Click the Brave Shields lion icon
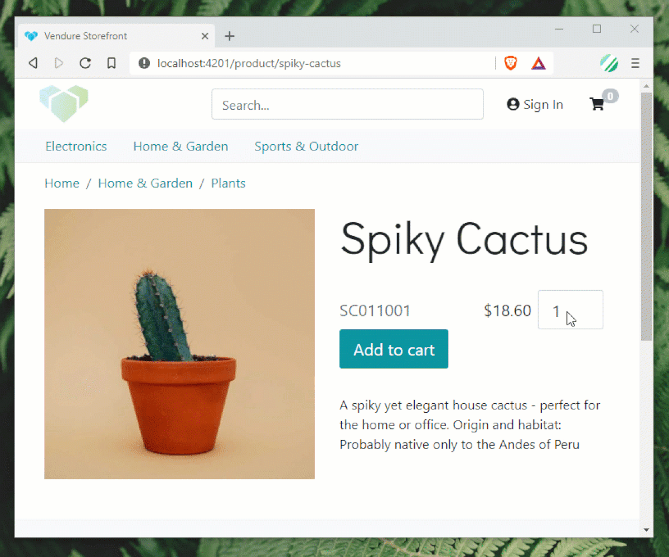The width and height of the screenshot is (669, 557). click(510, 63)
